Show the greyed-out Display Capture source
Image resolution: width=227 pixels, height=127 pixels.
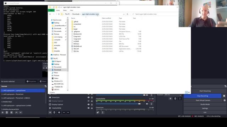click(88, 101)
